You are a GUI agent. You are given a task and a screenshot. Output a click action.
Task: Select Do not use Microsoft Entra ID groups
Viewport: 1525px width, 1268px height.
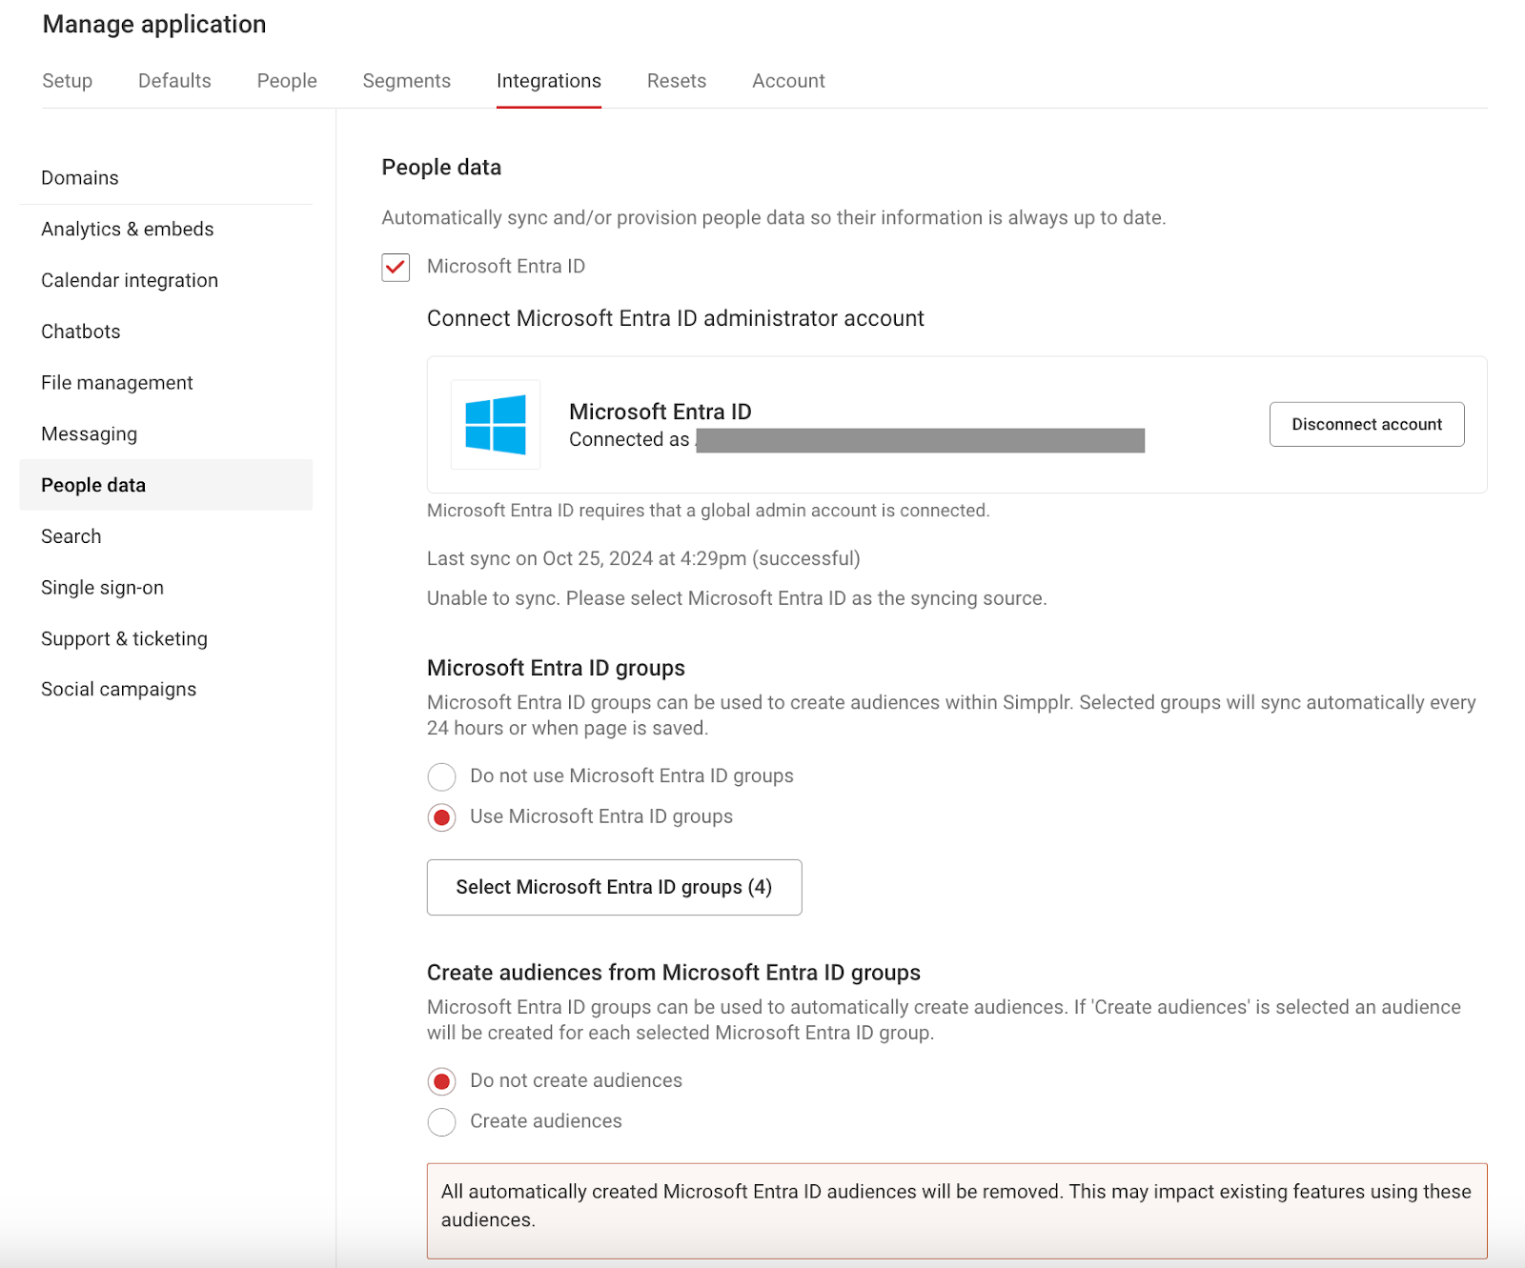click(x=441, y=776)
